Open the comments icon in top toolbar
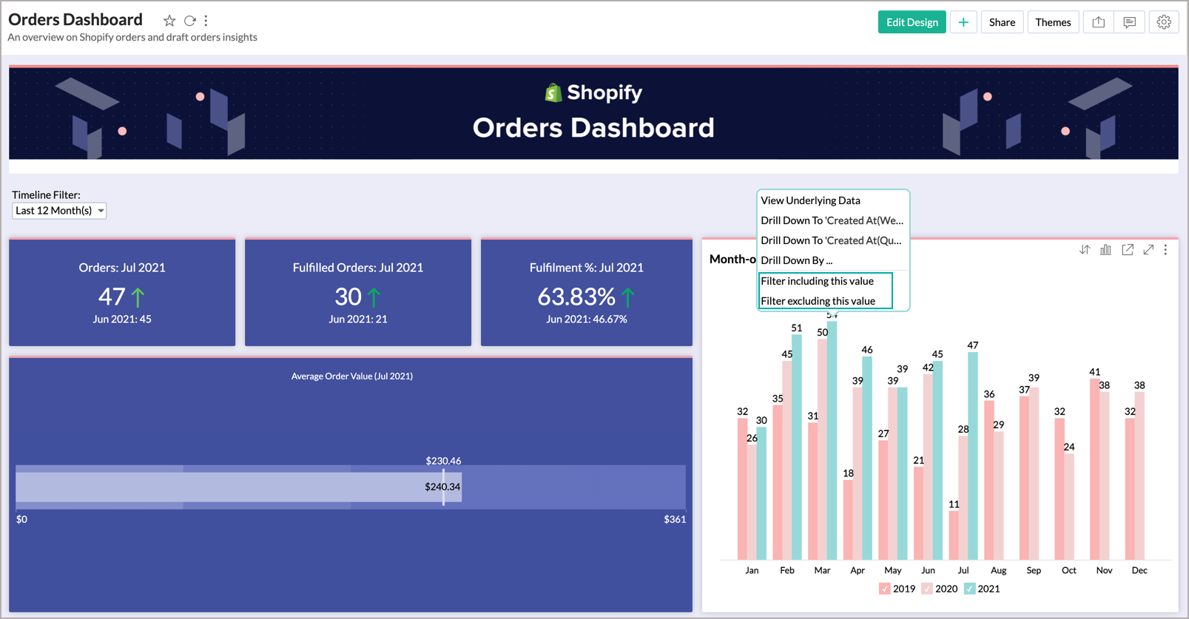This screenshot has width=1189, height=619. point(1129,22)
